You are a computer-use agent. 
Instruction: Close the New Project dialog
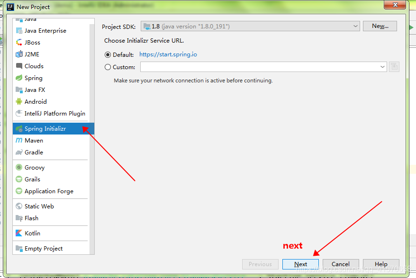coord(395,5)
